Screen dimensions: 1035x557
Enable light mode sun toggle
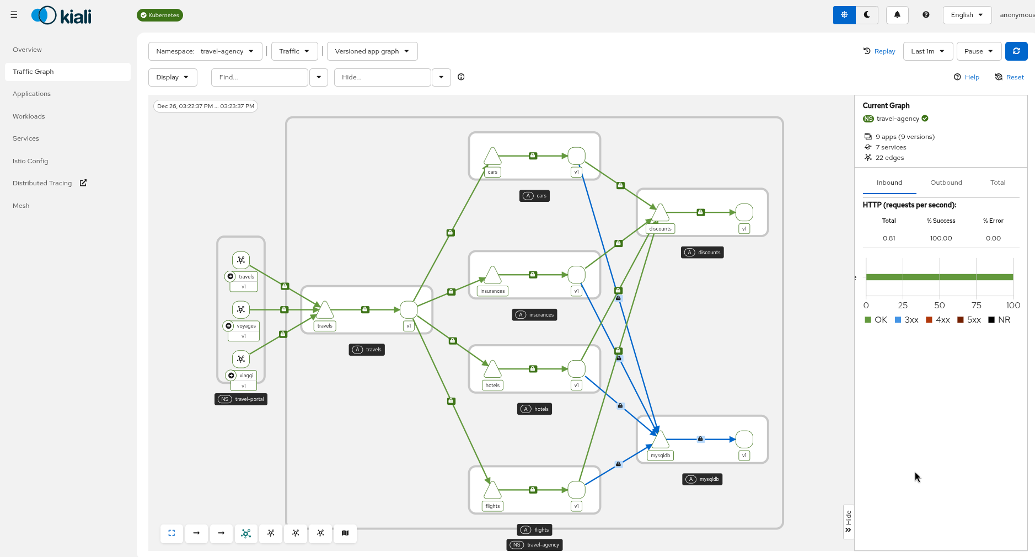844,15
